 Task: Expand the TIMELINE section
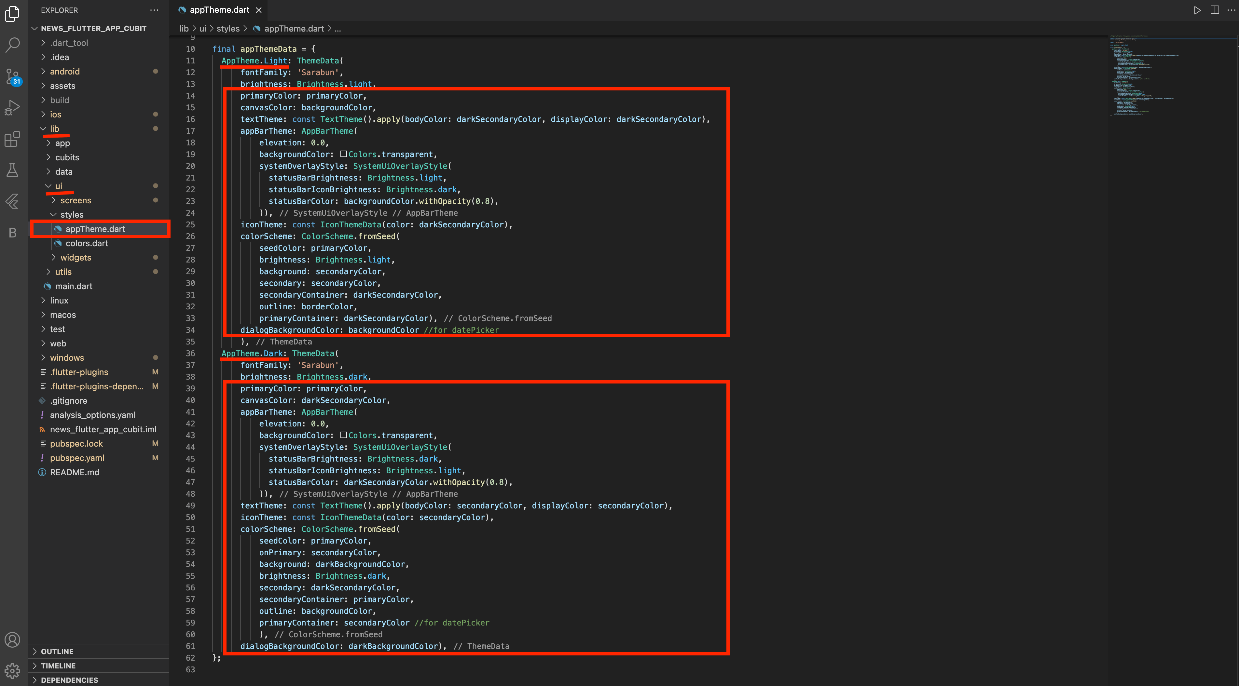pos(58,666)
